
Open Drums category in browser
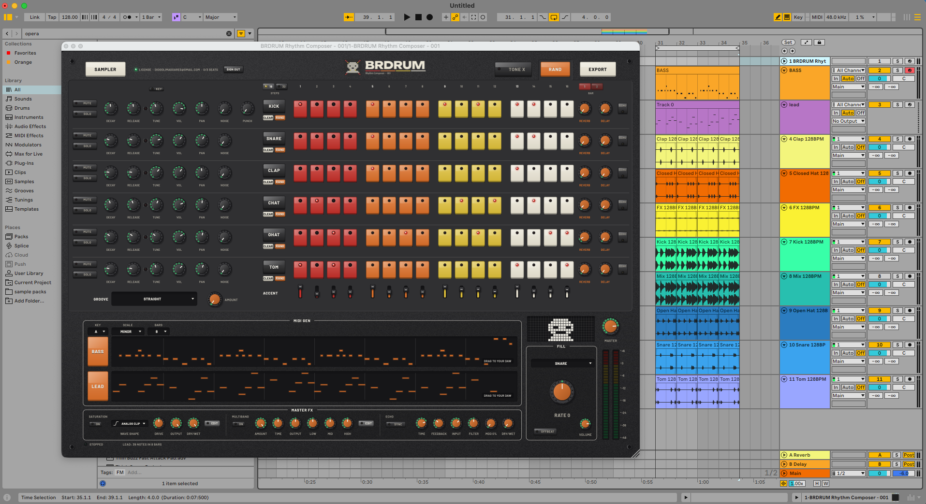[22, 108]
